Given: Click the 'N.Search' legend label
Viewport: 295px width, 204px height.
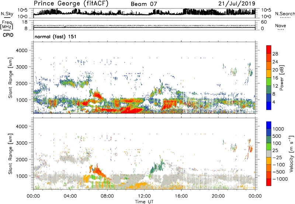Looking at the screenshot, I should click(285, 14).
